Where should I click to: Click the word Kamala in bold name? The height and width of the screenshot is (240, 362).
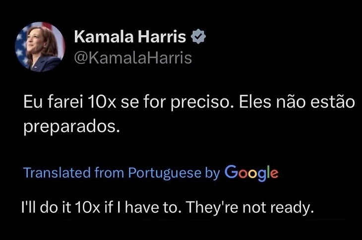click(x=104, y=37)
